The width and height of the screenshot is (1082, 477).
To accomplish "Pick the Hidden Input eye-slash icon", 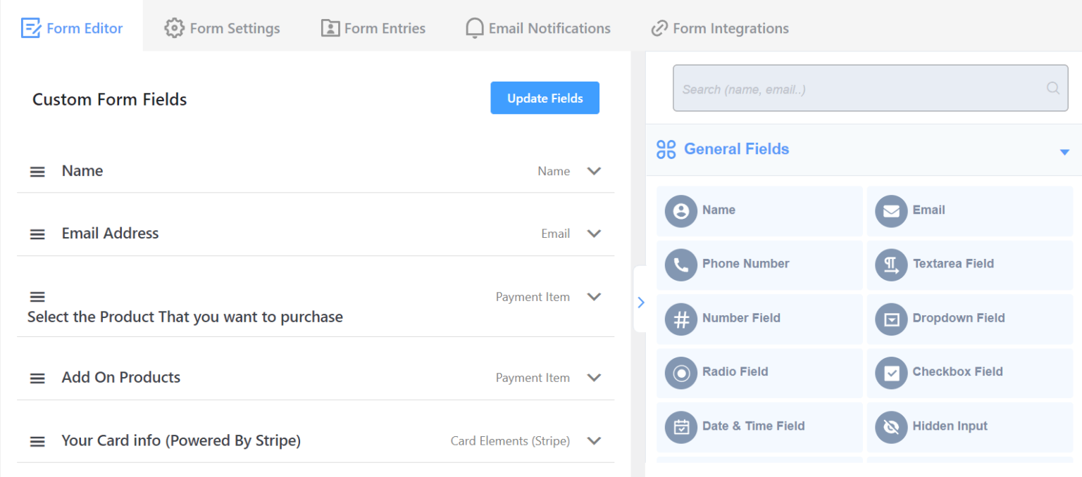I will (891, 427).
